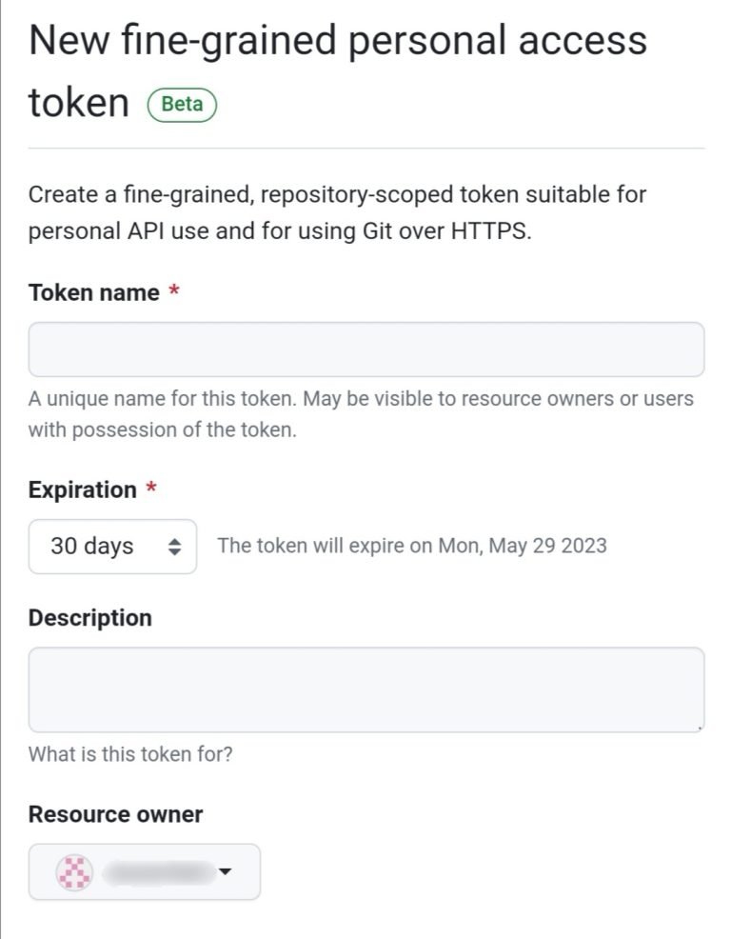This screenshot has height=939, width=731.
Task: Click the Description textarea resize handle
Action: click(698, 726)
